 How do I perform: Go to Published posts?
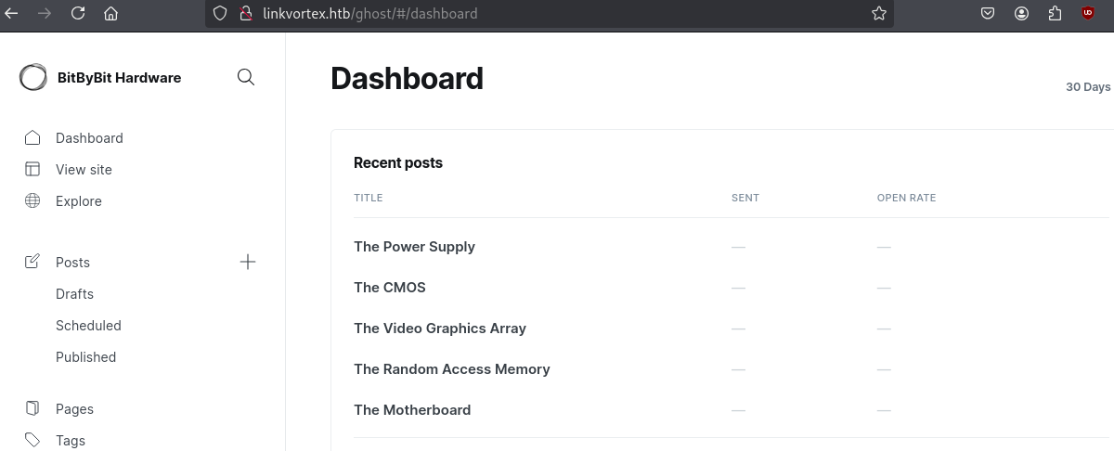click(85, 357)
